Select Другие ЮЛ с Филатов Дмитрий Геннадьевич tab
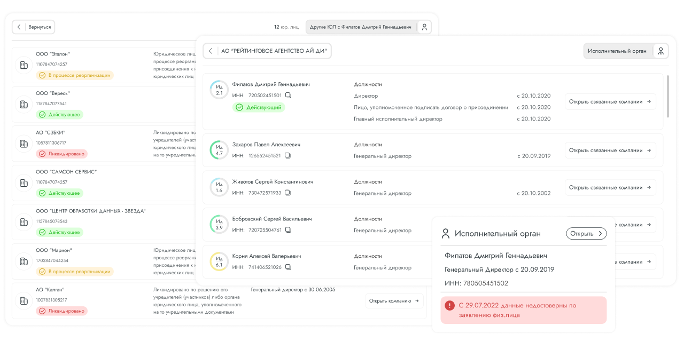The height and width of the screenshot is (341, 684). point(360,27)
